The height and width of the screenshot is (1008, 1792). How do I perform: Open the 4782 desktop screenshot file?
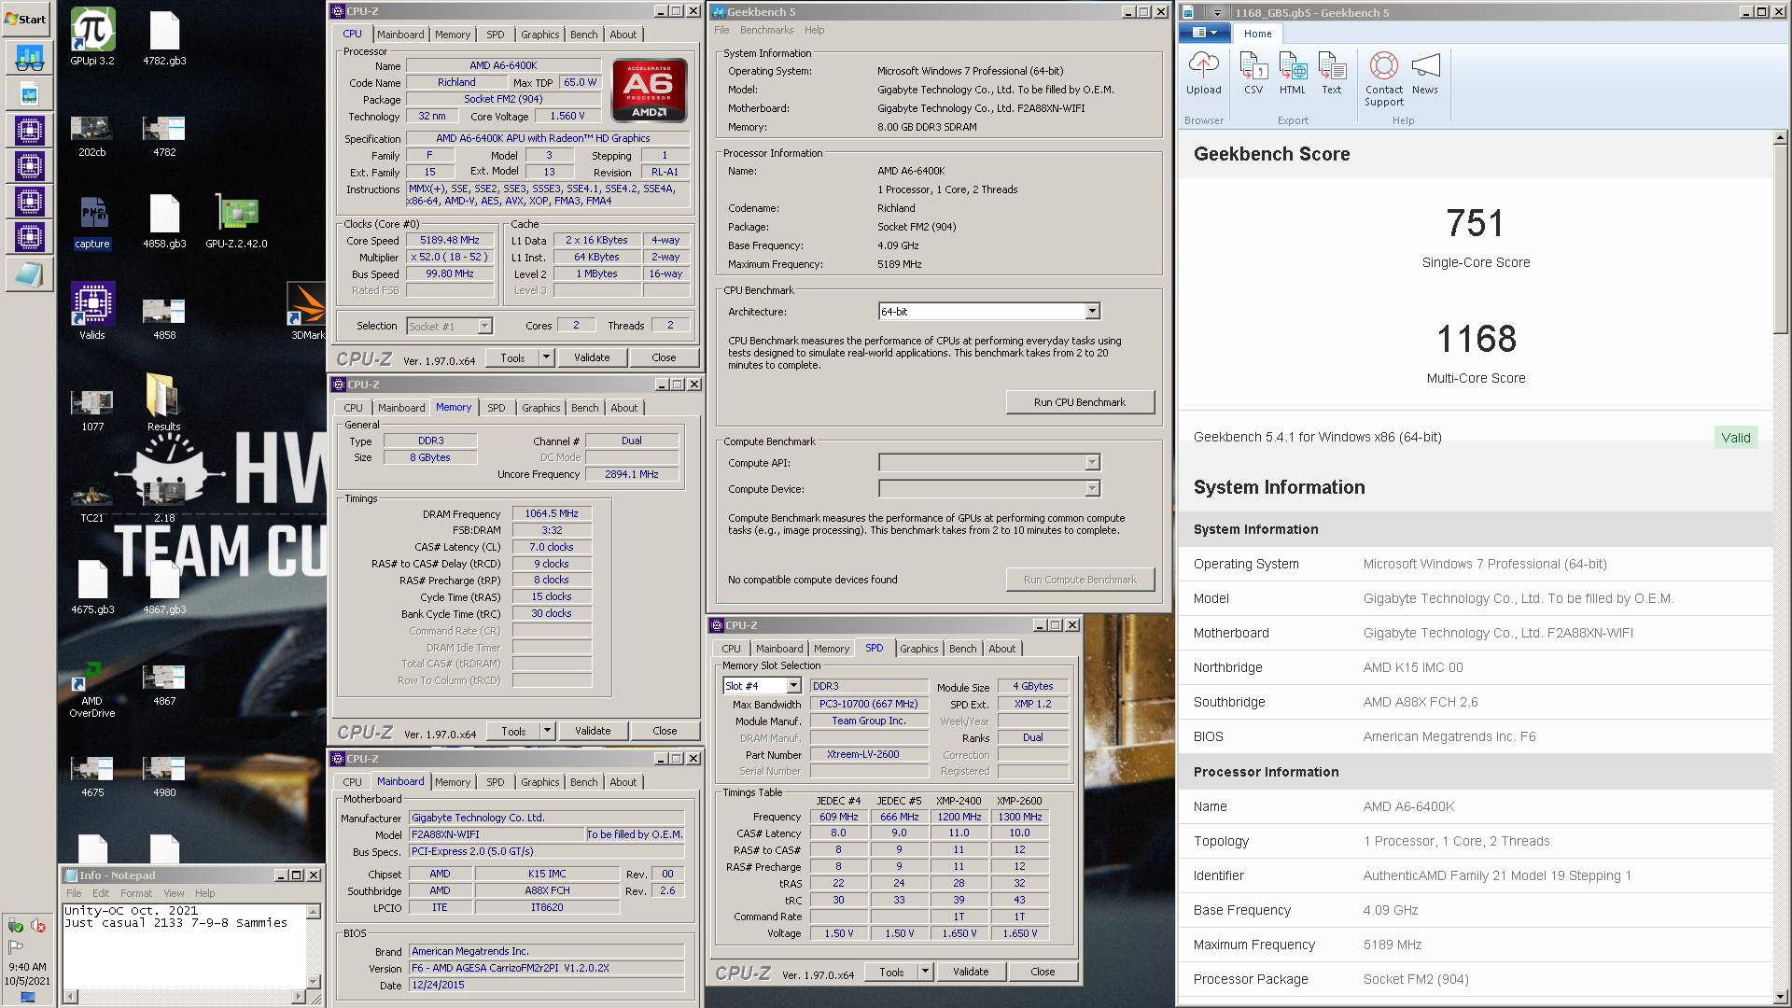click(164, 136)
